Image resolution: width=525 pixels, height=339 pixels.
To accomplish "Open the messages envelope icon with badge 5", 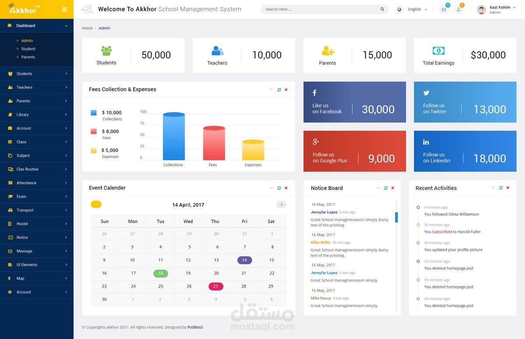I will tap(444, 9).
